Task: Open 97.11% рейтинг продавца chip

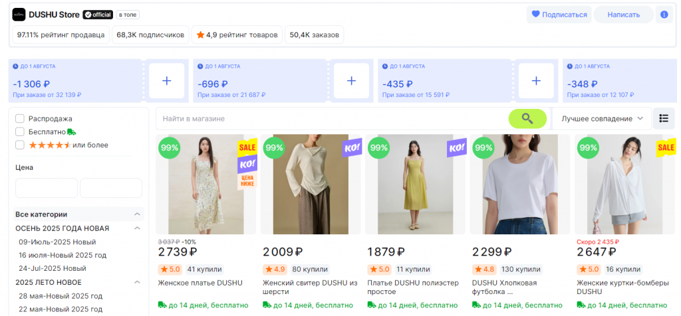Action: point(61,35)
